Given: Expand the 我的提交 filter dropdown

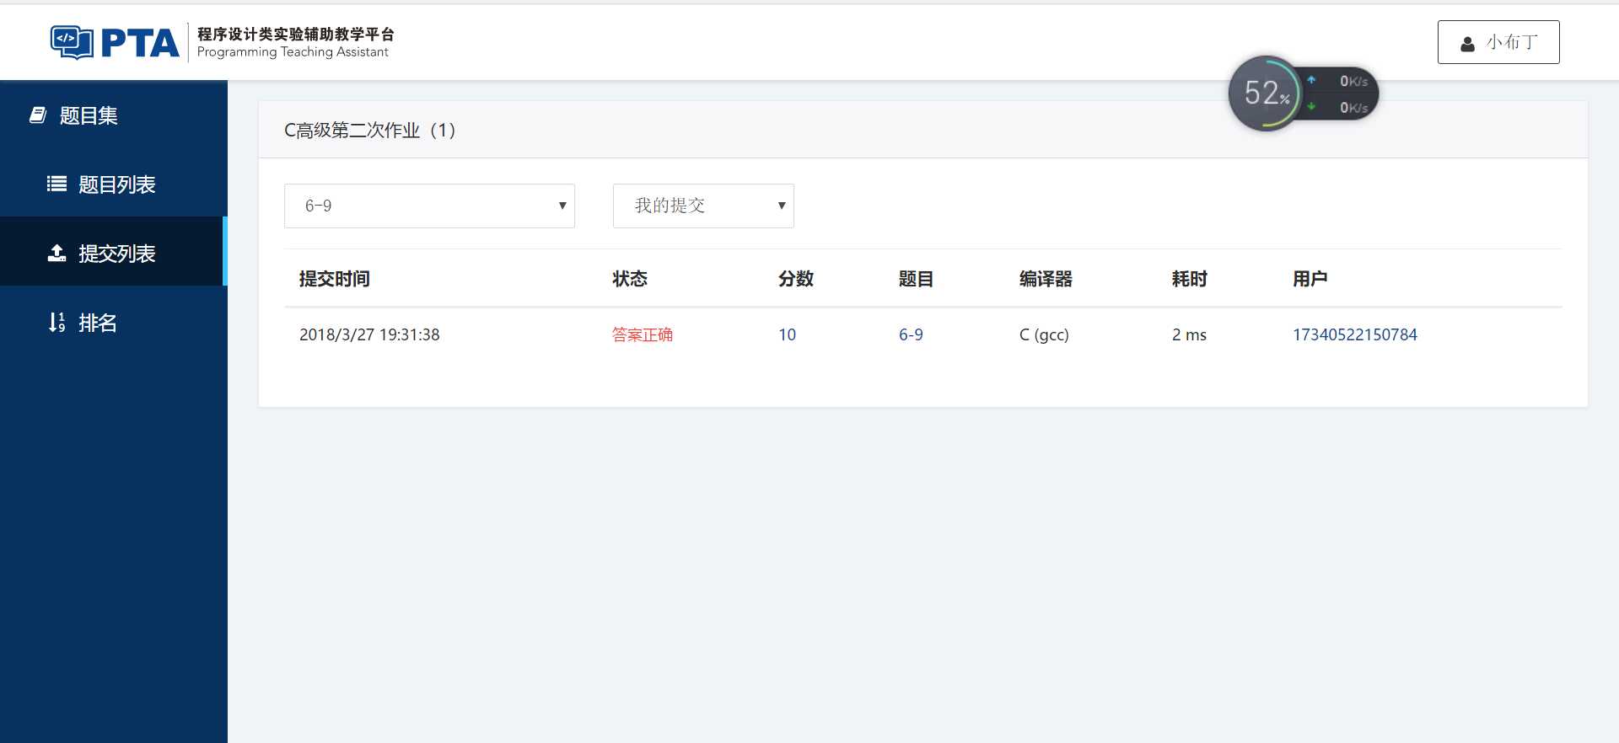Looking at the screenshot, I should pos(703,206).
